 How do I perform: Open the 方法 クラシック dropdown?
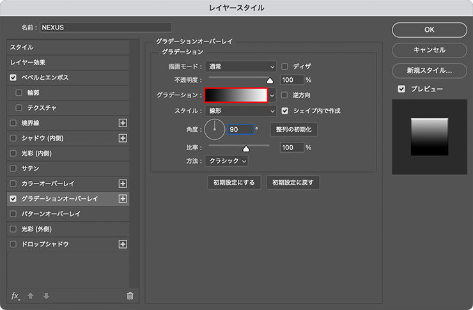(x=226, y=161)
